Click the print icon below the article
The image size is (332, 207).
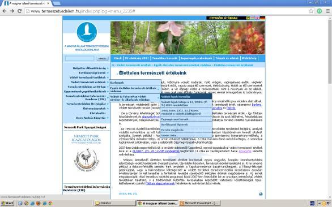261,193
